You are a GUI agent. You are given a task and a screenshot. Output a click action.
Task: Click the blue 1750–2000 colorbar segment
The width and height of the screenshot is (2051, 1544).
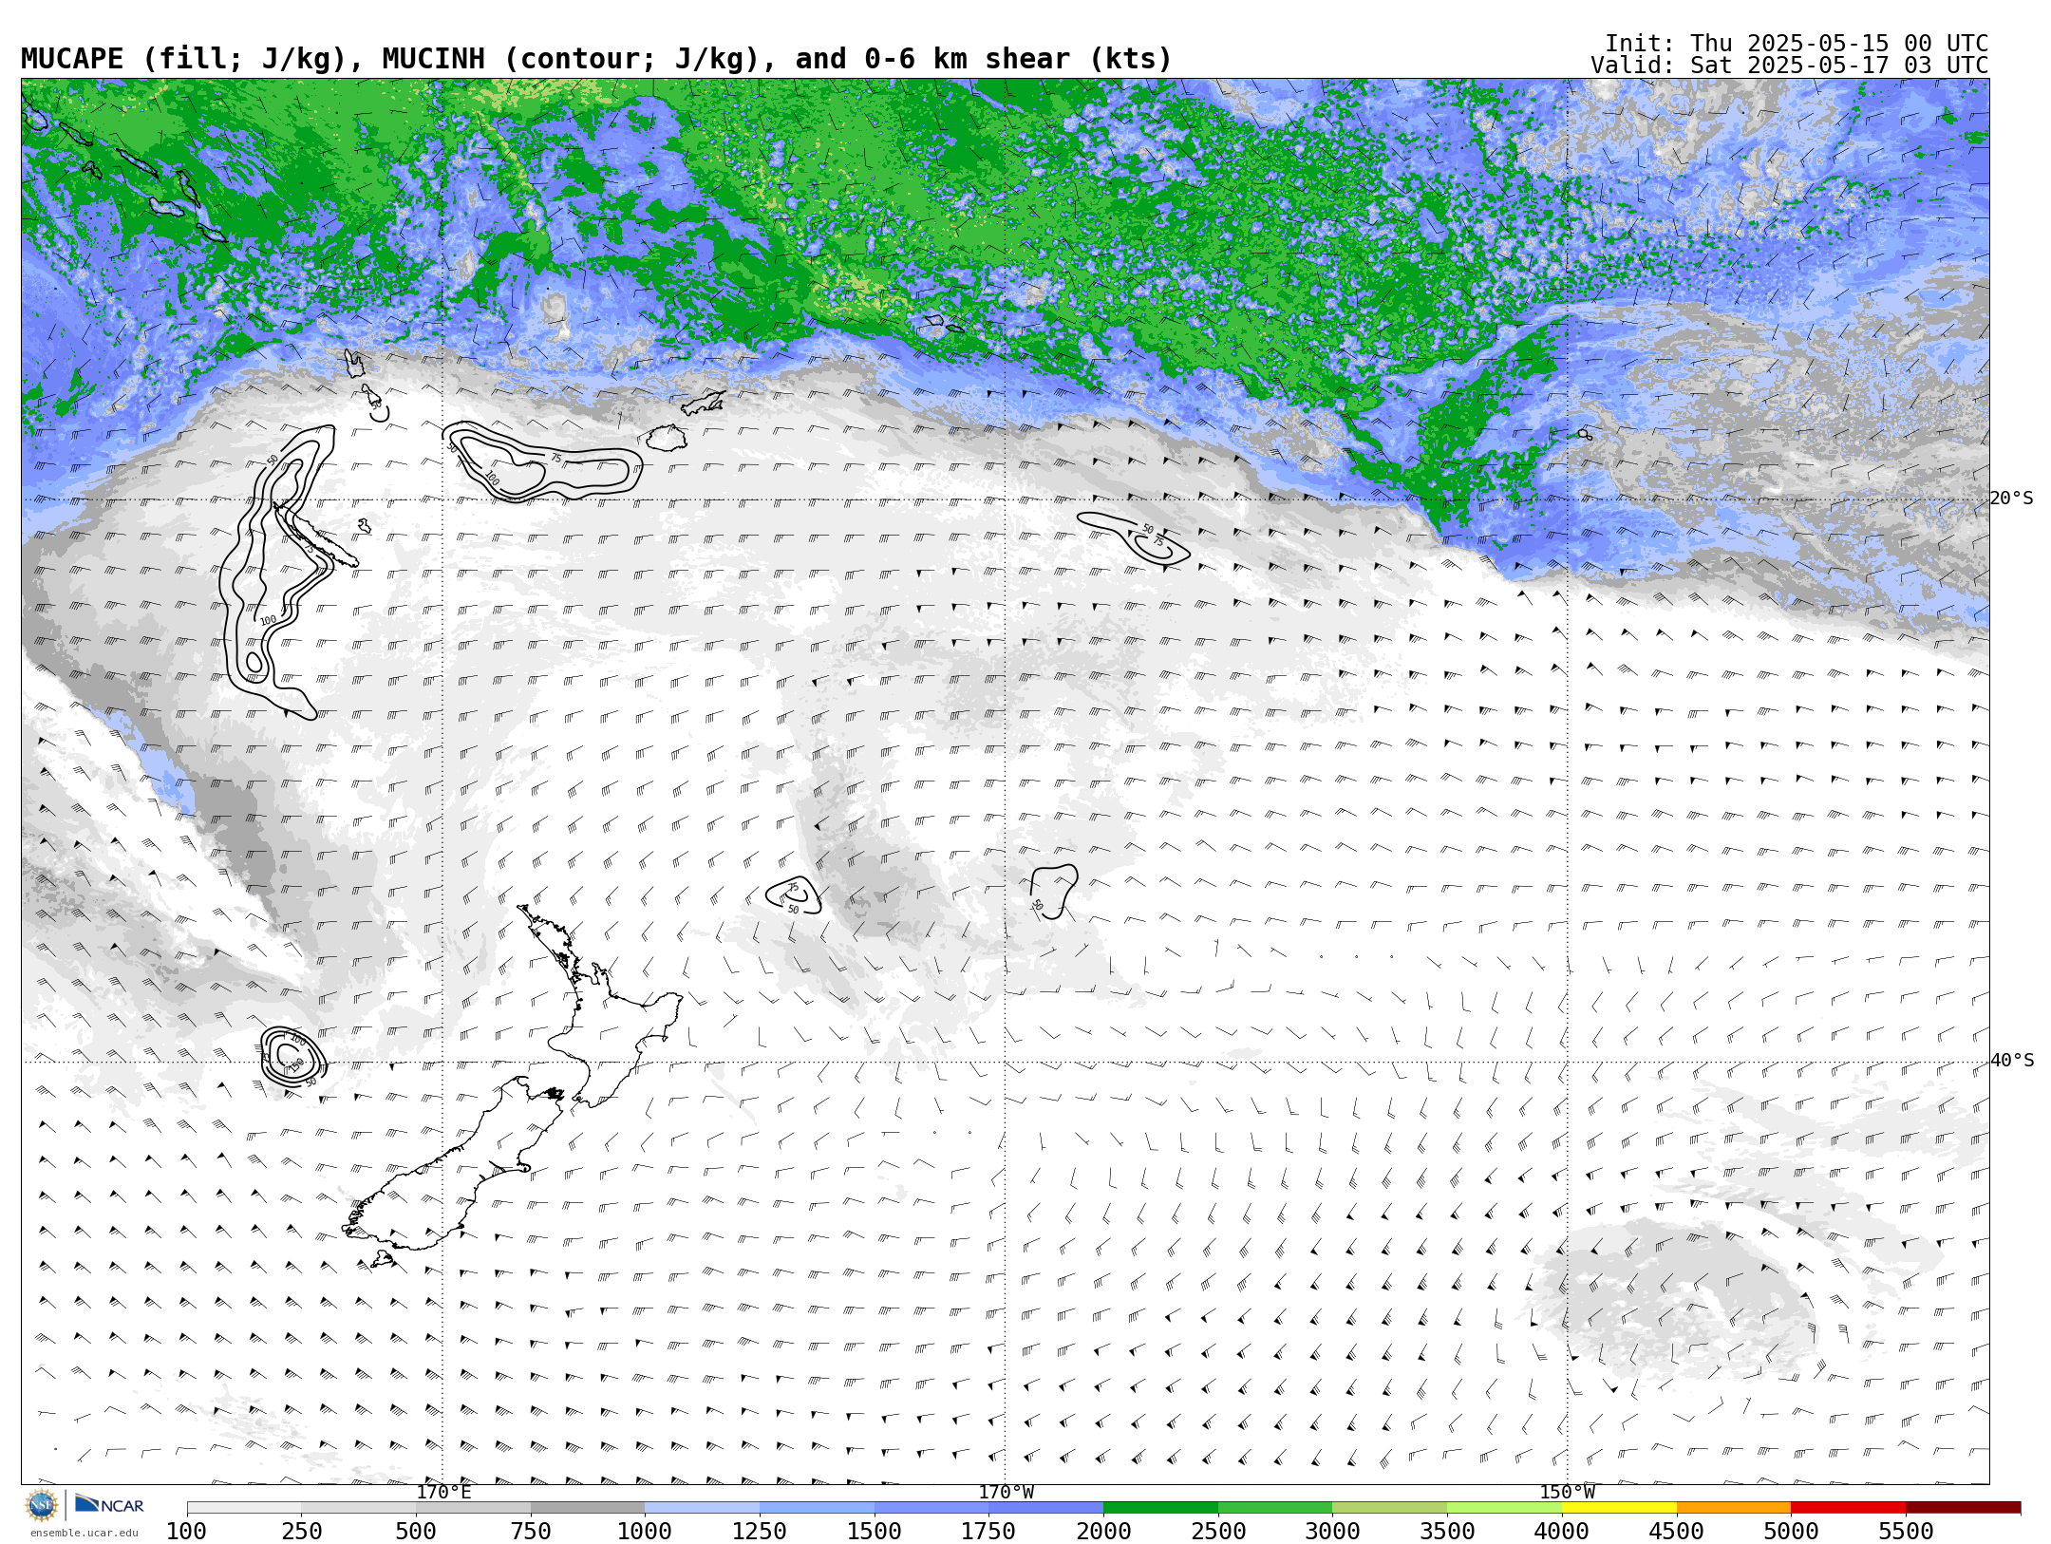(x=1046, y=1508)
